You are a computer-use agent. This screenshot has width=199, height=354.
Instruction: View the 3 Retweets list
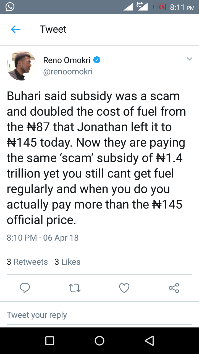[x=27, y=262]
